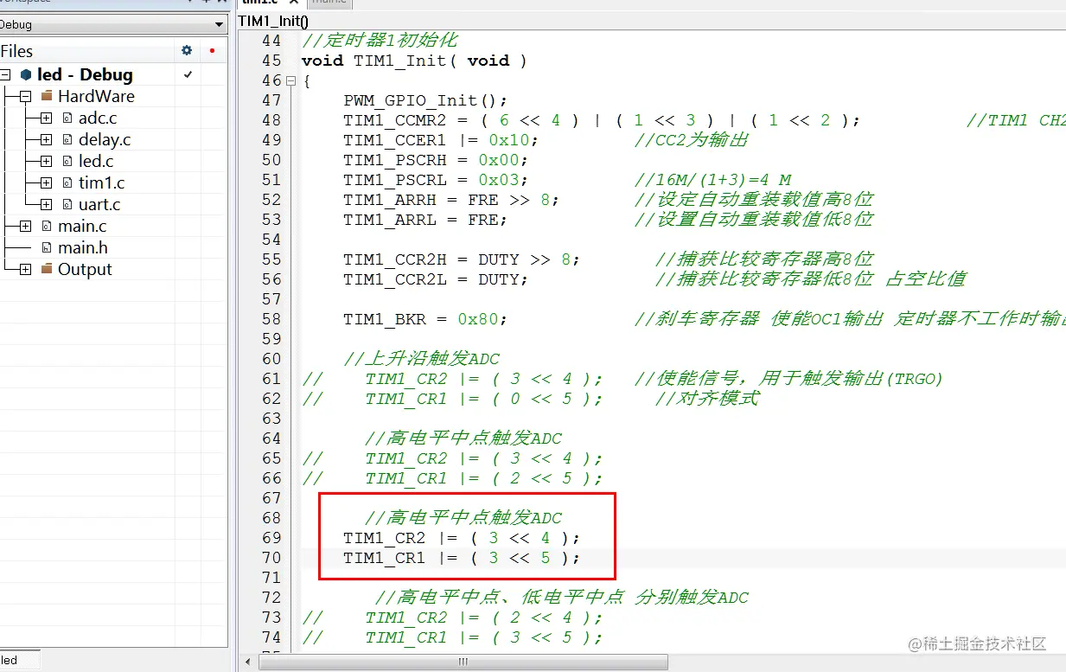Select main.c in the file tree
Screen dimensions: 1066x672
tap(82, 227)
